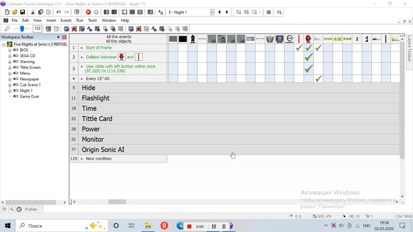Close the Workspace Toolbar panel
The width and height of the screenshot is (413, 232).
point(64,37)
